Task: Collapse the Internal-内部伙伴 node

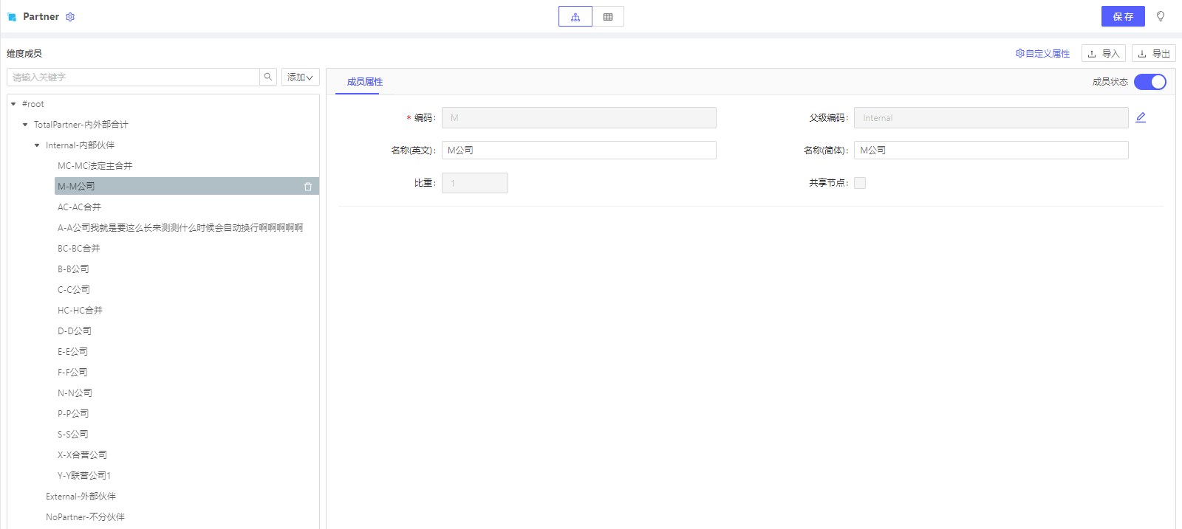Action: point(37,145)
